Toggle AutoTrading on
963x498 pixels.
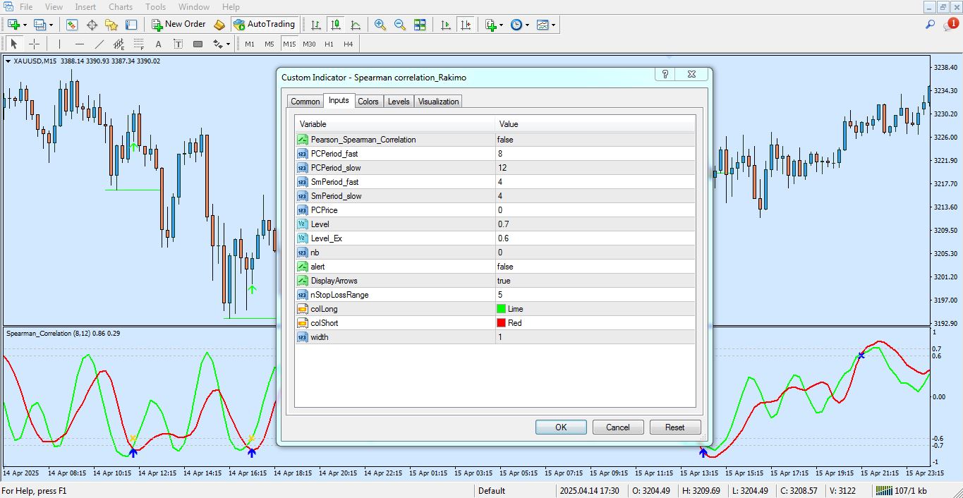click(x=265, y=23)
